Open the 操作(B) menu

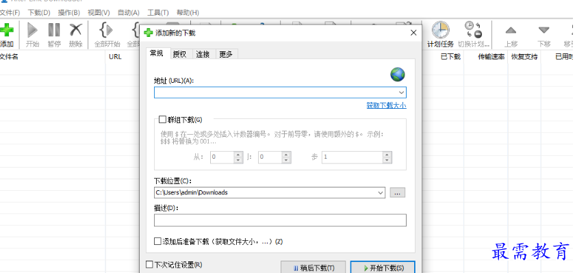click(x=69, y=13)
